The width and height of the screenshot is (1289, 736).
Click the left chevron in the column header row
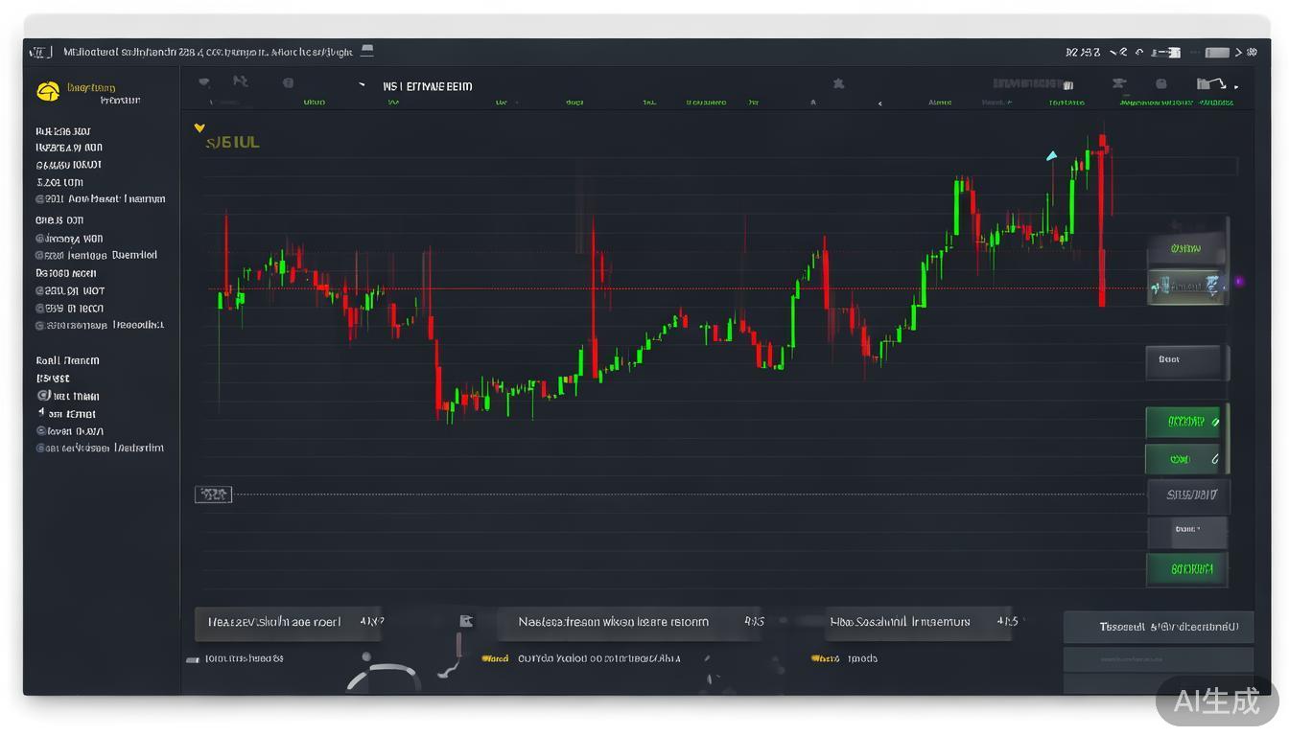pyautogui.click(x=879, y=103)
